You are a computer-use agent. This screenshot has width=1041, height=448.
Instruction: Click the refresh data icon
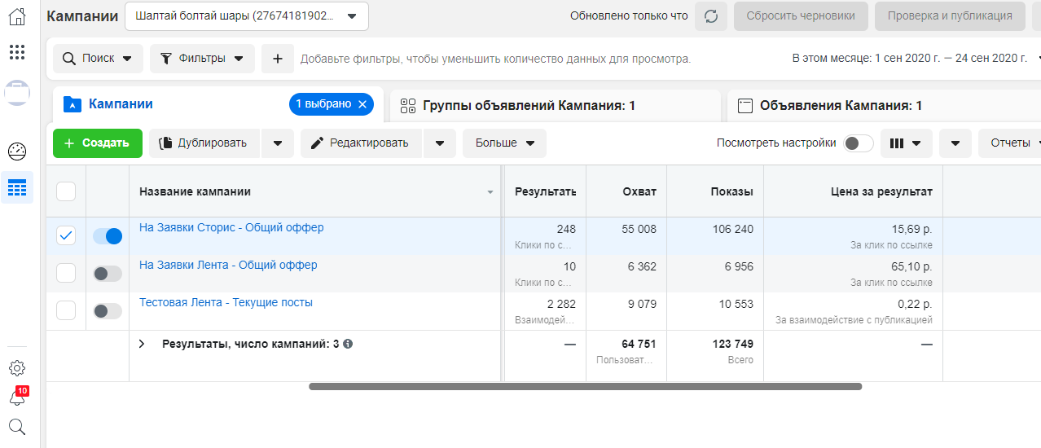[710, 16]
